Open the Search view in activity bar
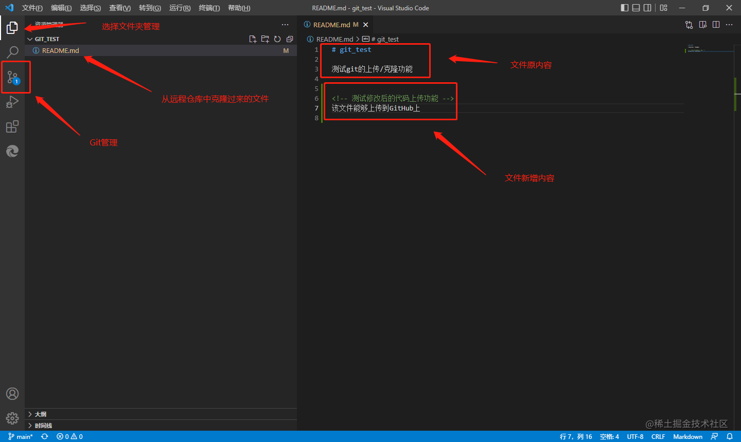 coord(12,52)
